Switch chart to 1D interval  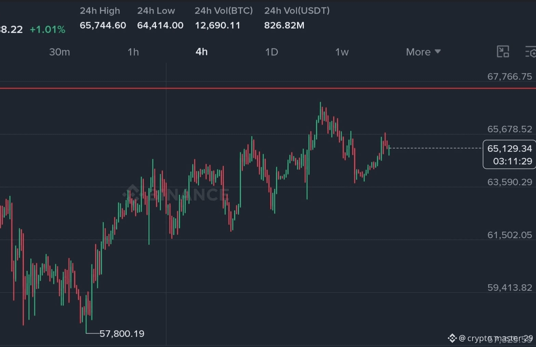point(272,52)
